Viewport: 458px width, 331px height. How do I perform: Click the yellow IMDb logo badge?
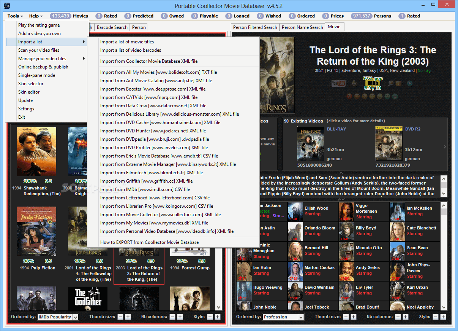373,83
